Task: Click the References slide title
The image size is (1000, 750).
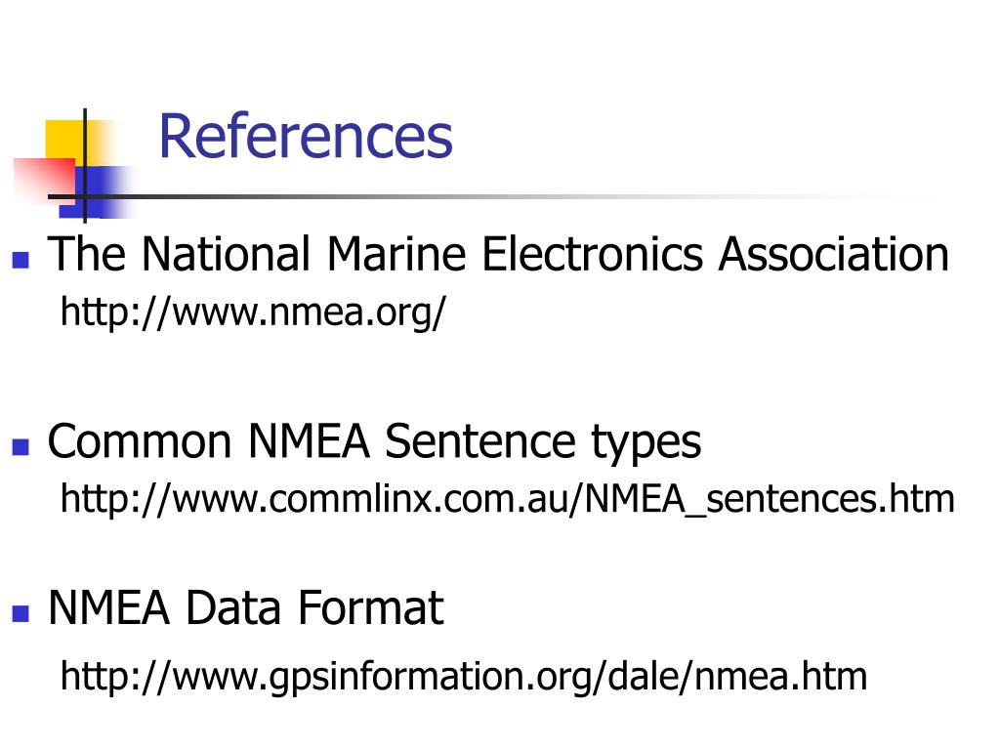Action: pos(305,137)
